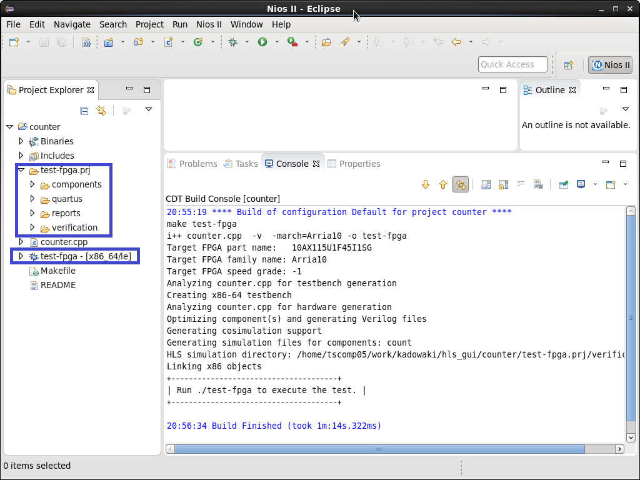
Task: Expand the Binaries tree node
Action: coord(21,141)
